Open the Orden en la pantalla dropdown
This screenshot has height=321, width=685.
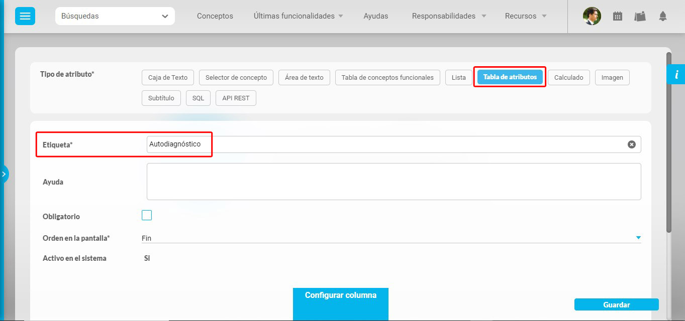coord(392,238)
